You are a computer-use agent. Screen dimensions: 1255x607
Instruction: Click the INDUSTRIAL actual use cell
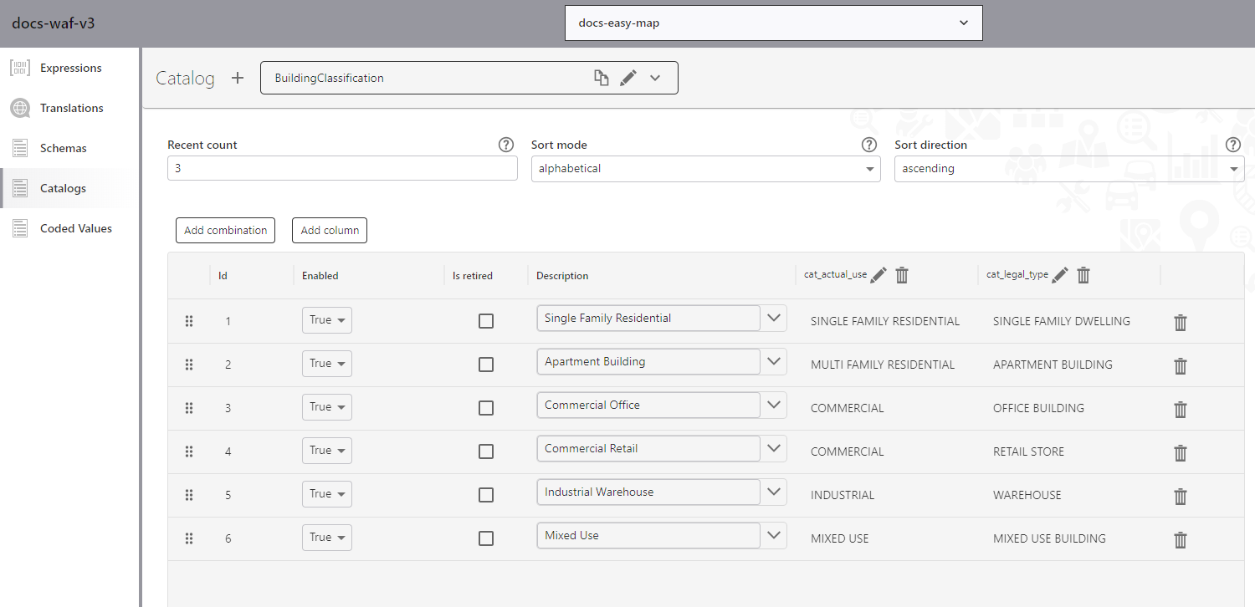[843, 495]
